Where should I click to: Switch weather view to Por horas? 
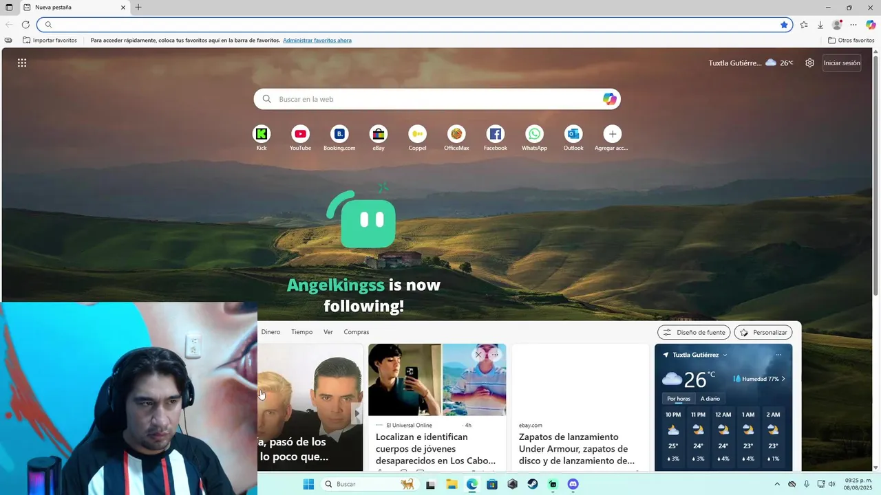pos(679,399)
